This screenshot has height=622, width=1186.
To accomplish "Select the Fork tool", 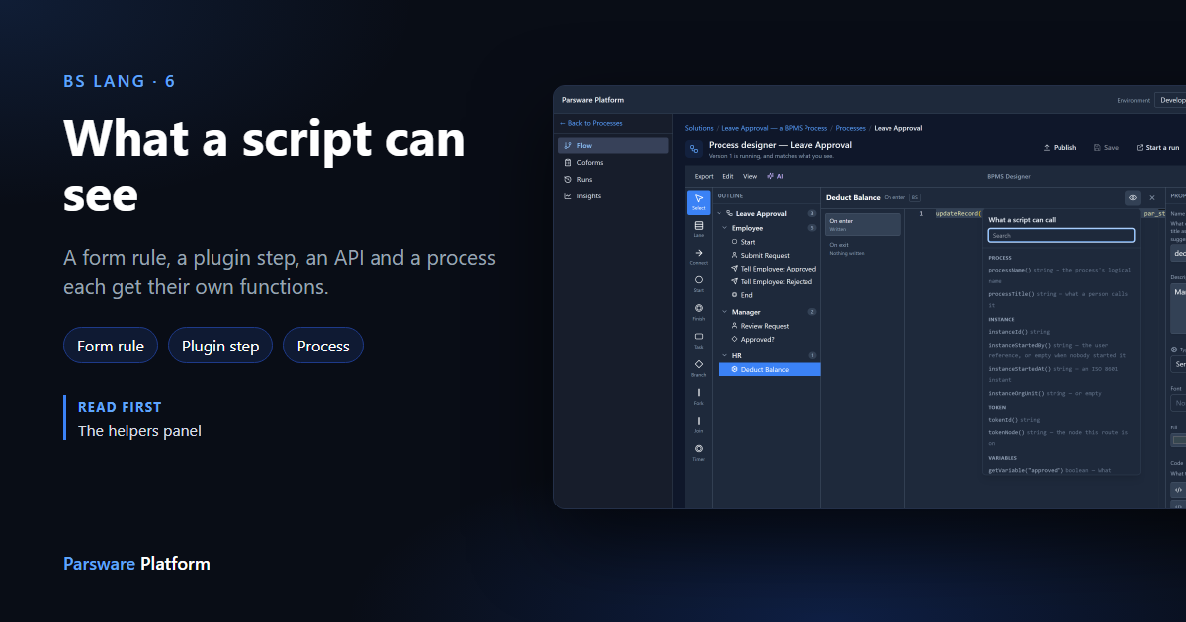I will [699, 396].
